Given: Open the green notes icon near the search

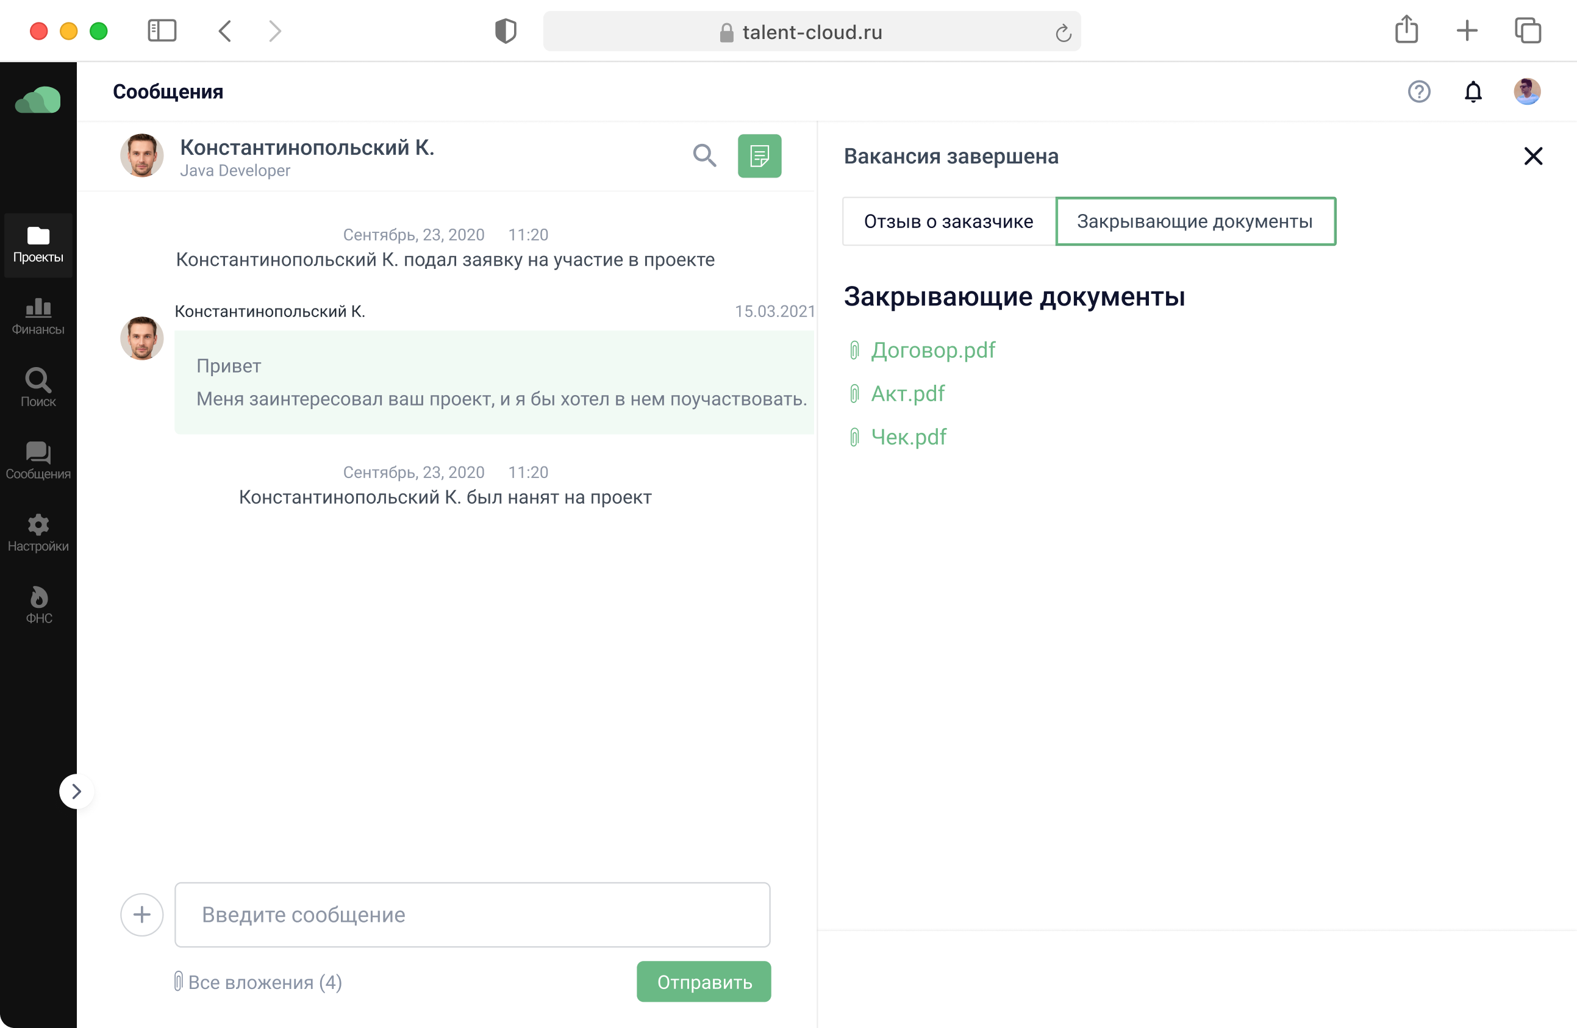Looking at the screenshot, I should pyautogui.click(x=759, y=155).
